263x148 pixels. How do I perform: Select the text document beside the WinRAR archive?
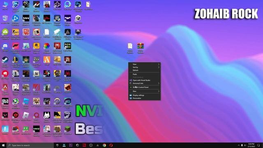tap(130, 46)
